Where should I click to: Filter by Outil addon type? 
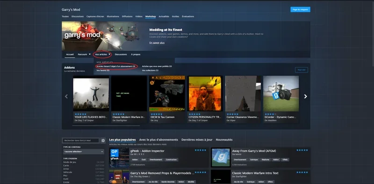pyautogui.click(x=84, y=179)
